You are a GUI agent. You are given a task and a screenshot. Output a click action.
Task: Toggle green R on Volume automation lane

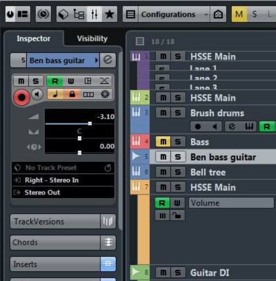click(162, 203)
